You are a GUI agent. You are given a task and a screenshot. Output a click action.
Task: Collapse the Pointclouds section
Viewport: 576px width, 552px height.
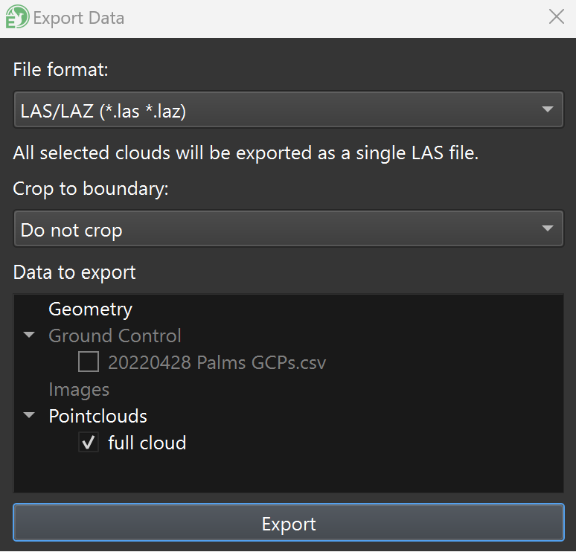(29, 416)
